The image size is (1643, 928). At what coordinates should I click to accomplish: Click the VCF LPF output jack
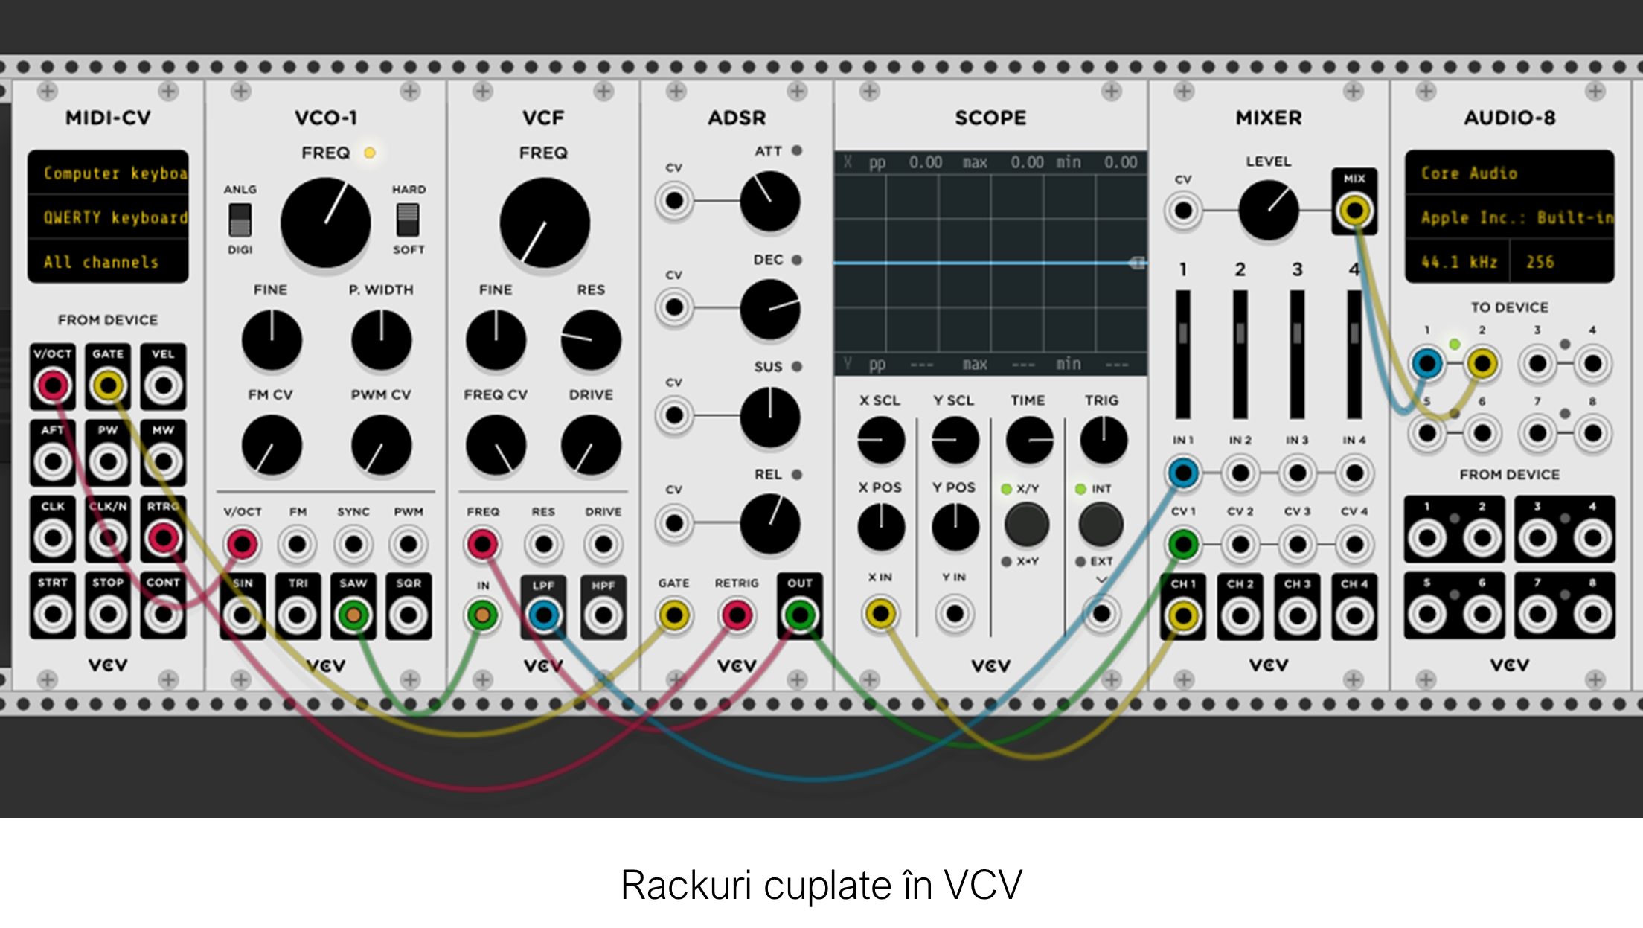pyautogui.click(x=543, y=615)
